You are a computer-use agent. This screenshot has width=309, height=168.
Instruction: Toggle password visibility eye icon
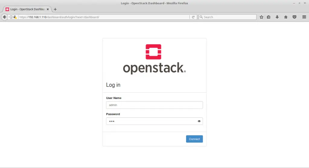click(x=199, y=121)
